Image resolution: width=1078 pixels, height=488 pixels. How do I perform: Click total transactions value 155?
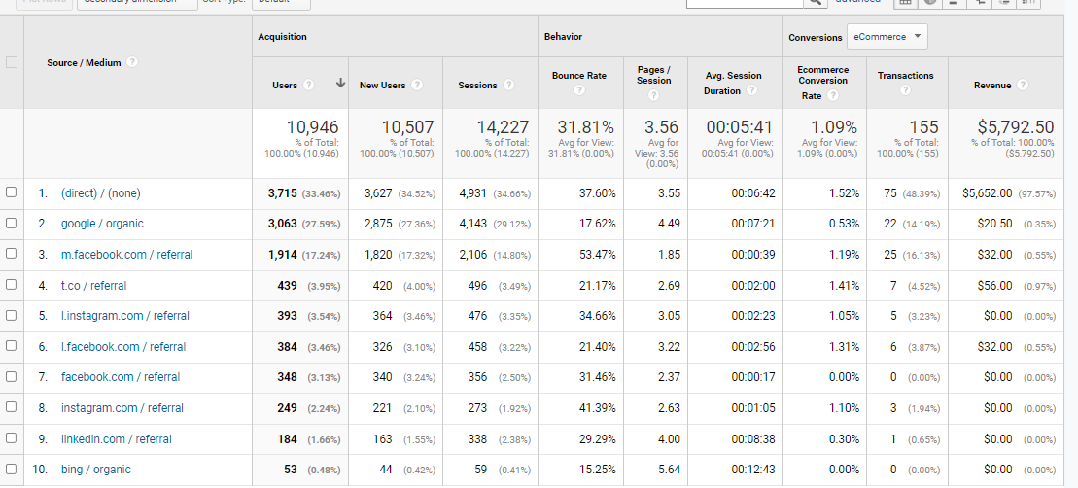(x=924, y=127)
